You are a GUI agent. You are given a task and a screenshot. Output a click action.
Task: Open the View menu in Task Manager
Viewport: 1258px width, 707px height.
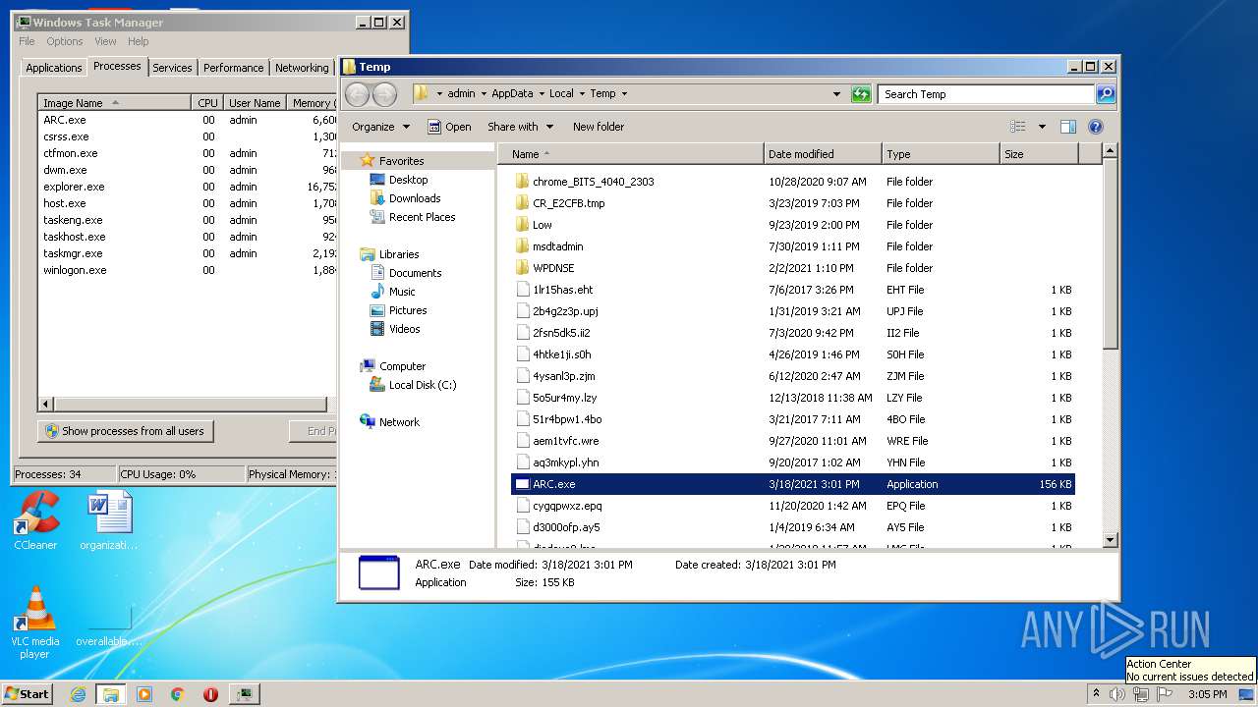tap(105, 41)
